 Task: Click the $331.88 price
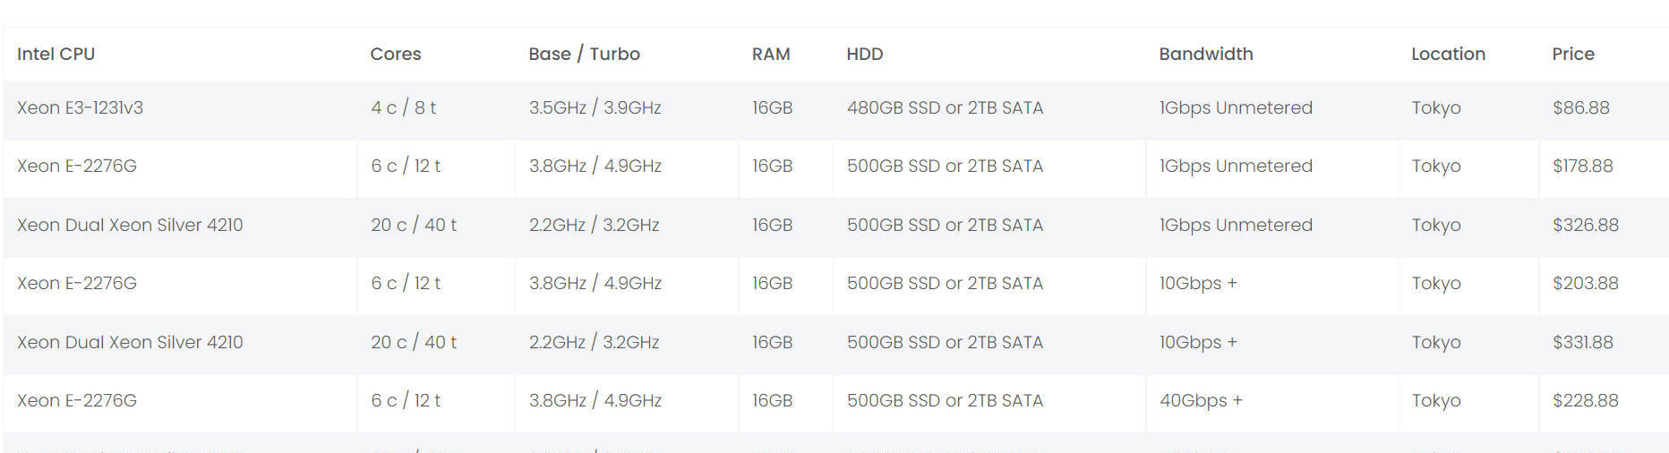[x=1582, y=342]
